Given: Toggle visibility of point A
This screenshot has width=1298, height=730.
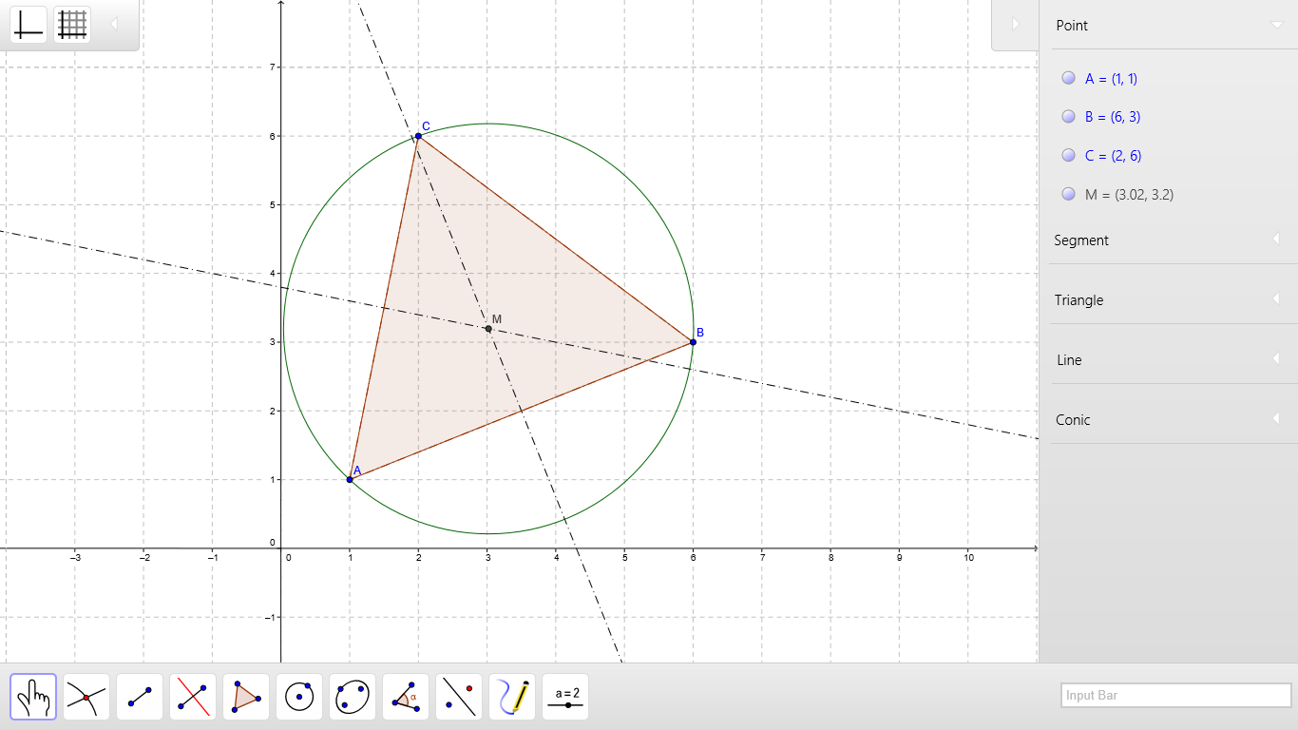Looking at the screenshot, I should (x=1068, y=78).
